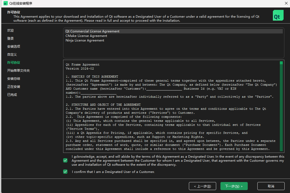Click the 欢迎 step in the sidebar
Viewport: 290px width, 193px height.
coord(10,31)
